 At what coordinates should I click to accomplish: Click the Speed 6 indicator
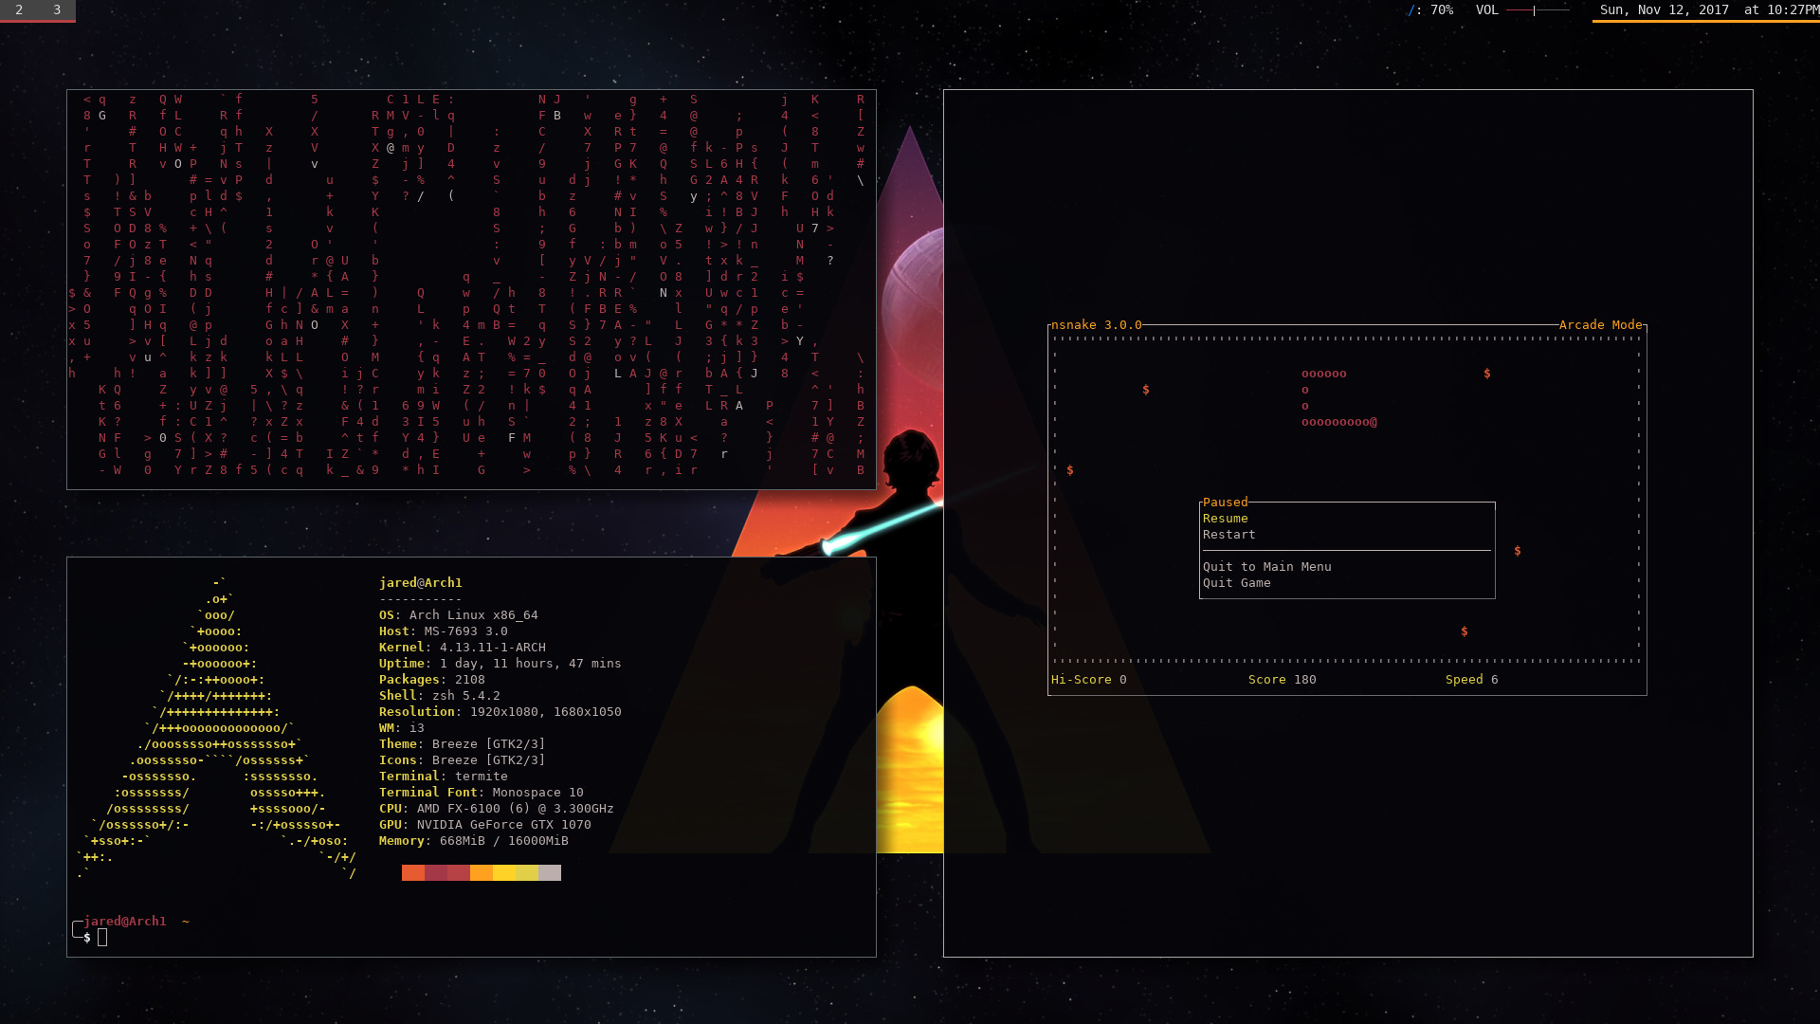coord(1471,680)
